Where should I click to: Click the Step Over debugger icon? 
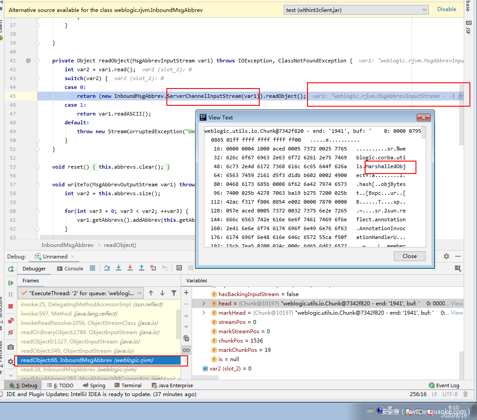tap(107, 268)
